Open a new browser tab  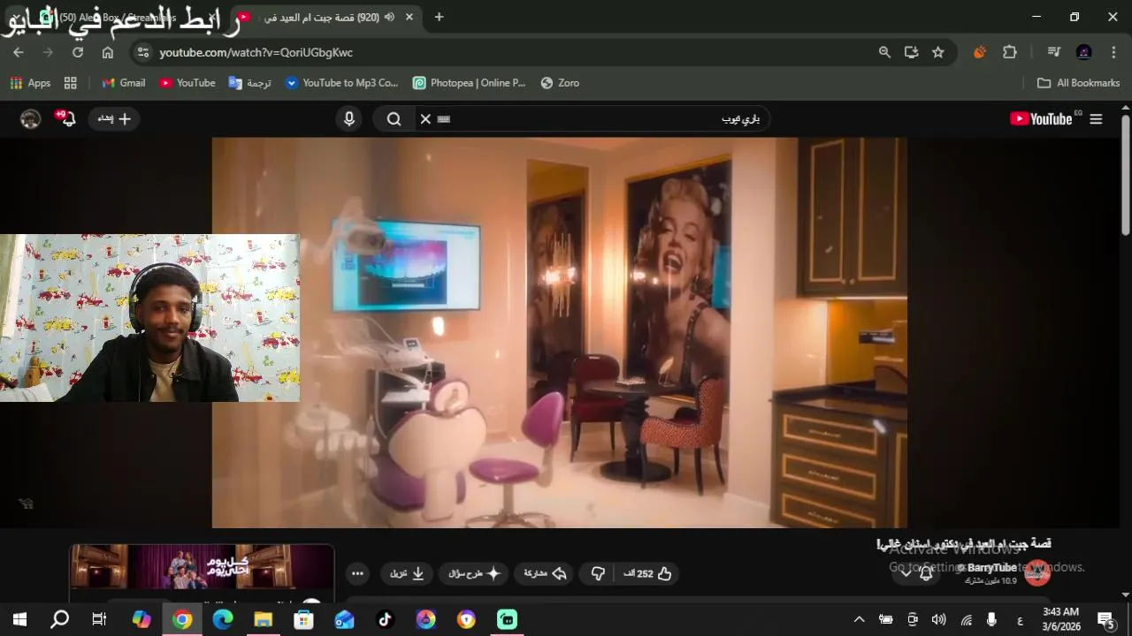coord(439,17)
